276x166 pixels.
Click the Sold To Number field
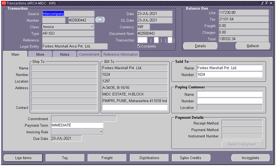coord(229,75)
